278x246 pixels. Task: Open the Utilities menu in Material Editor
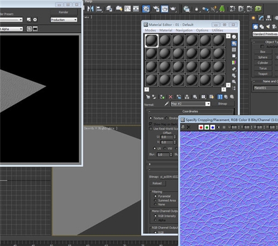tap(217, 30)
